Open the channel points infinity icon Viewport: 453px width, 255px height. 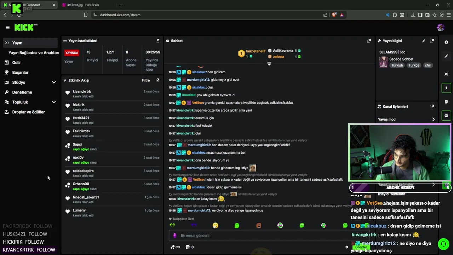point(175,247)
